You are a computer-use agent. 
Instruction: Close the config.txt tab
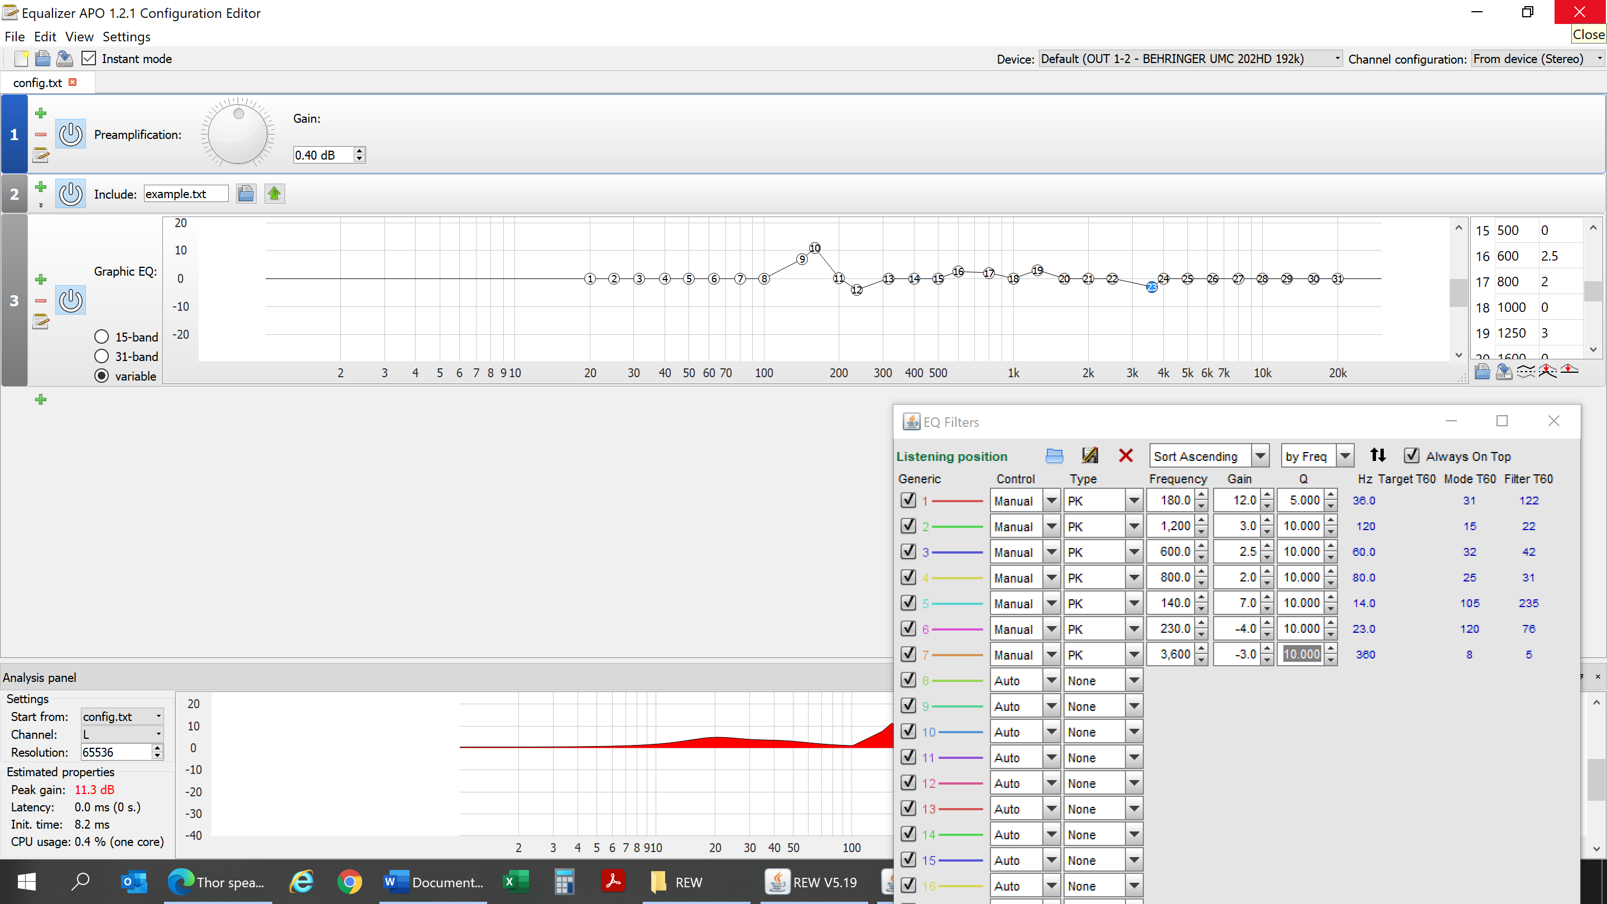pyautogui.click(x=73, y=81)
